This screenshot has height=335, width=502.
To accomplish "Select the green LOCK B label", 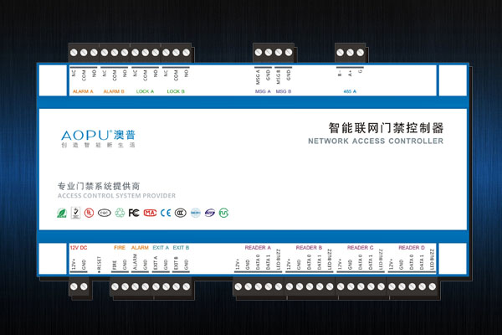I will [x=176, y=91].
